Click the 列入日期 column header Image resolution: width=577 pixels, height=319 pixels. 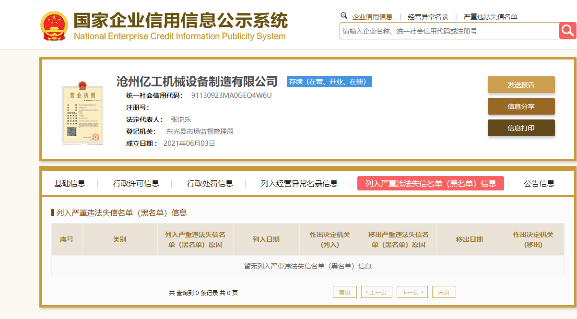(266, 239)
